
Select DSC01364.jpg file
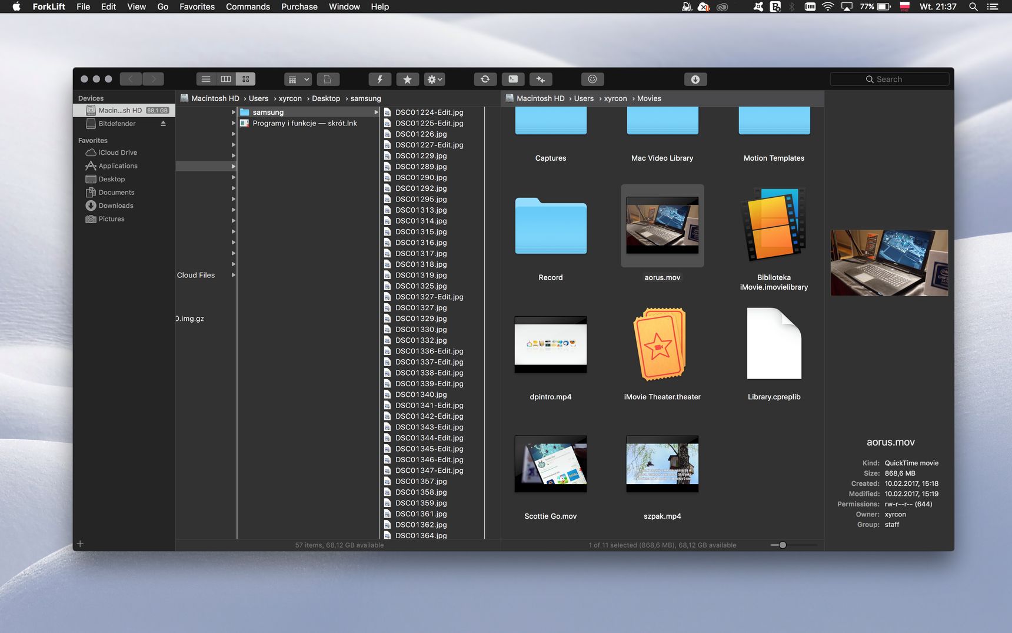(x=421, y=535)
